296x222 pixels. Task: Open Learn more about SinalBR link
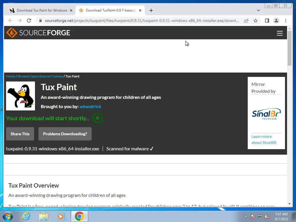[264, 140]
